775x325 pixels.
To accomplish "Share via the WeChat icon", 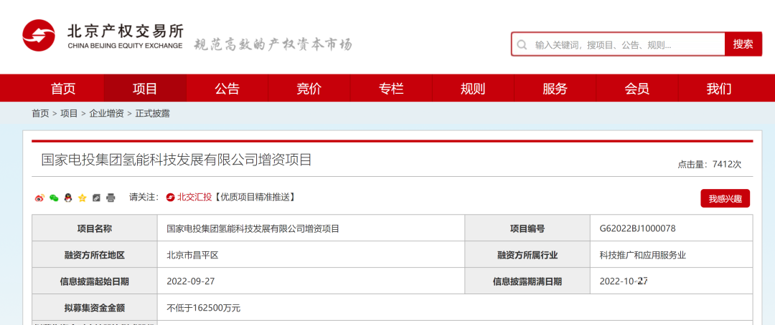I will click(x=54, y=198).
